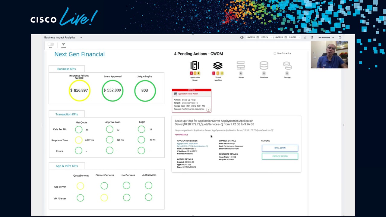Enable the Show Critical Only checkbox
The image size is (386, 217).
(275, 53)
